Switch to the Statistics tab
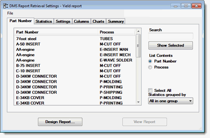210x138 pixels. 44,21
